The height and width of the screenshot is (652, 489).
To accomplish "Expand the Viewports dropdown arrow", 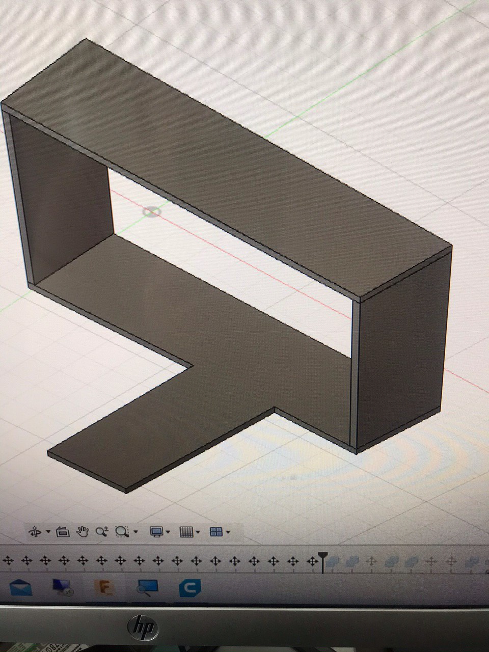I will click(228, 532).
